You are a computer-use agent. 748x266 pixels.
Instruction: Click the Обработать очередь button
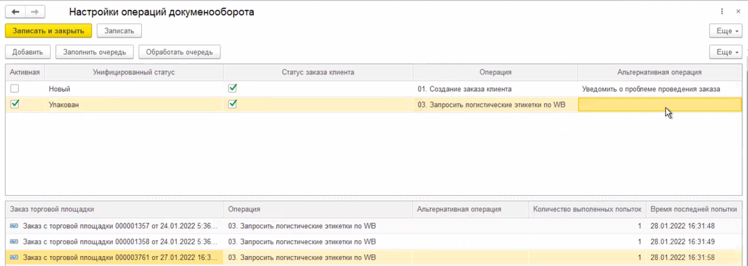pyautogui.click(x=179, y=52)
